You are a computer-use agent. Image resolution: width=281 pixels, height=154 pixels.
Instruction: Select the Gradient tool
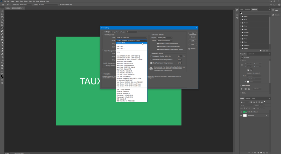[2, 46]
